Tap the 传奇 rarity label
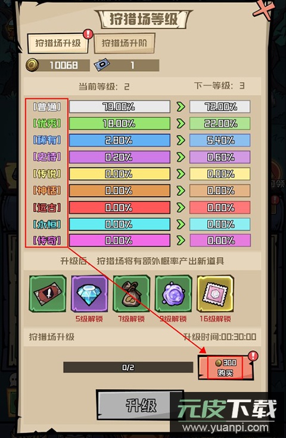This screenshot has height=438, width=286. point(47,240)
